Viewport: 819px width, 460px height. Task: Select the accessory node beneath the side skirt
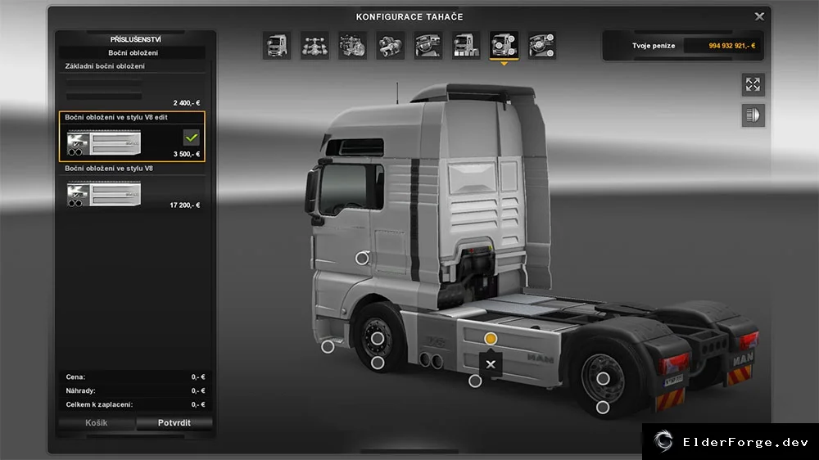(x=475, y=381)
